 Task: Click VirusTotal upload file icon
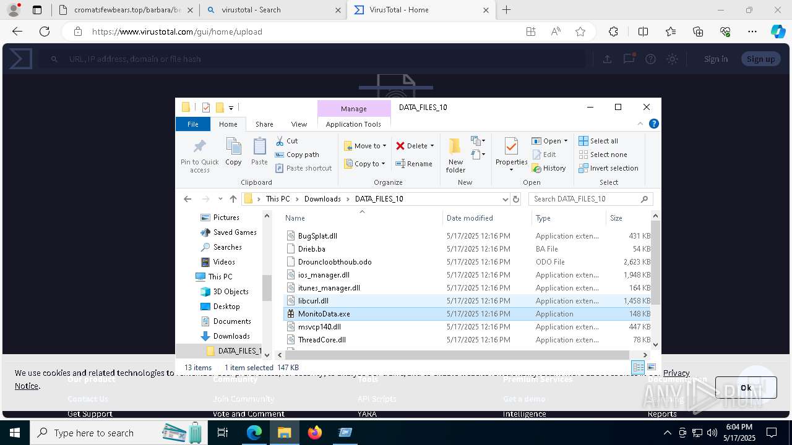(607, 59)
